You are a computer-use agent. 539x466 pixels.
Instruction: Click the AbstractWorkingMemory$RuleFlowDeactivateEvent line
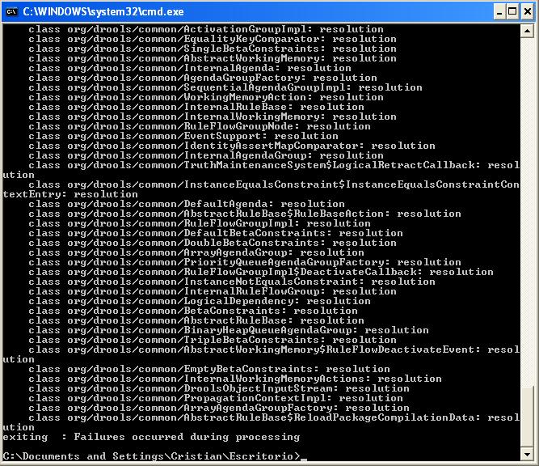click(274, 349)
